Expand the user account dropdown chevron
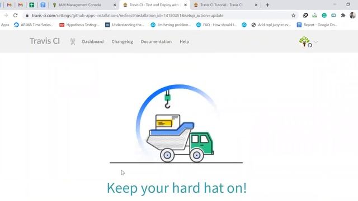Image resolution: width=358 pixels, height=201 pixels. click(316, 42)
